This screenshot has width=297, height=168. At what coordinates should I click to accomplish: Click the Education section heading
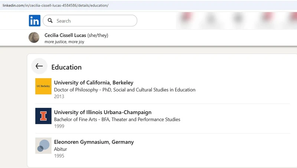pos(66,67)
